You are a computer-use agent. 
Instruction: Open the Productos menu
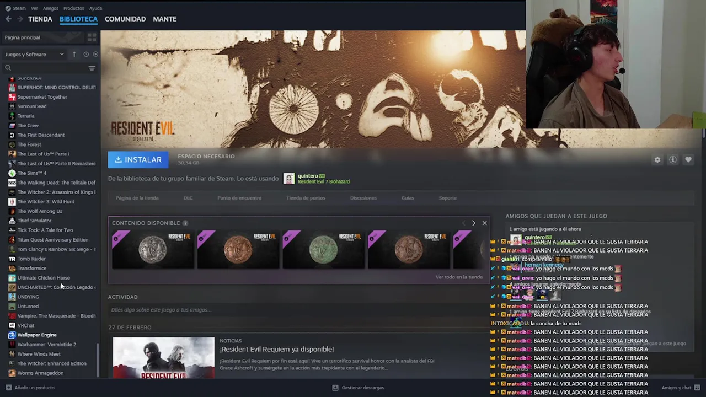click(73, 8)
